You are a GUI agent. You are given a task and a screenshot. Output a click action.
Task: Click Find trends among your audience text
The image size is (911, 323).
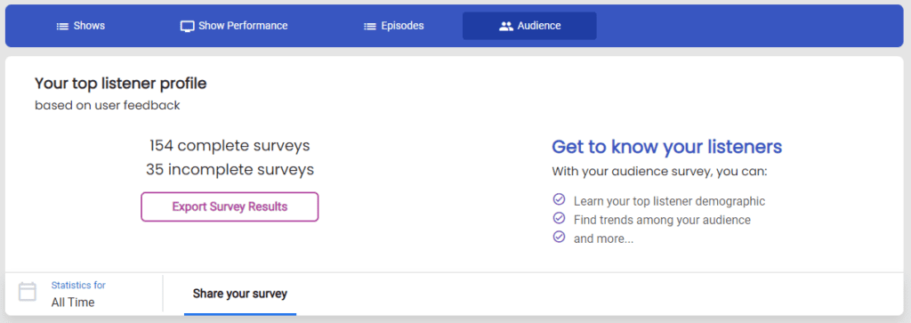click(662, 220)
